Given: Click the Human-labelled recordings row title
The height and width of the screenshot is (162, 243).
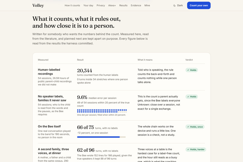Looking at the screenshot, I should tap(49, 72).
